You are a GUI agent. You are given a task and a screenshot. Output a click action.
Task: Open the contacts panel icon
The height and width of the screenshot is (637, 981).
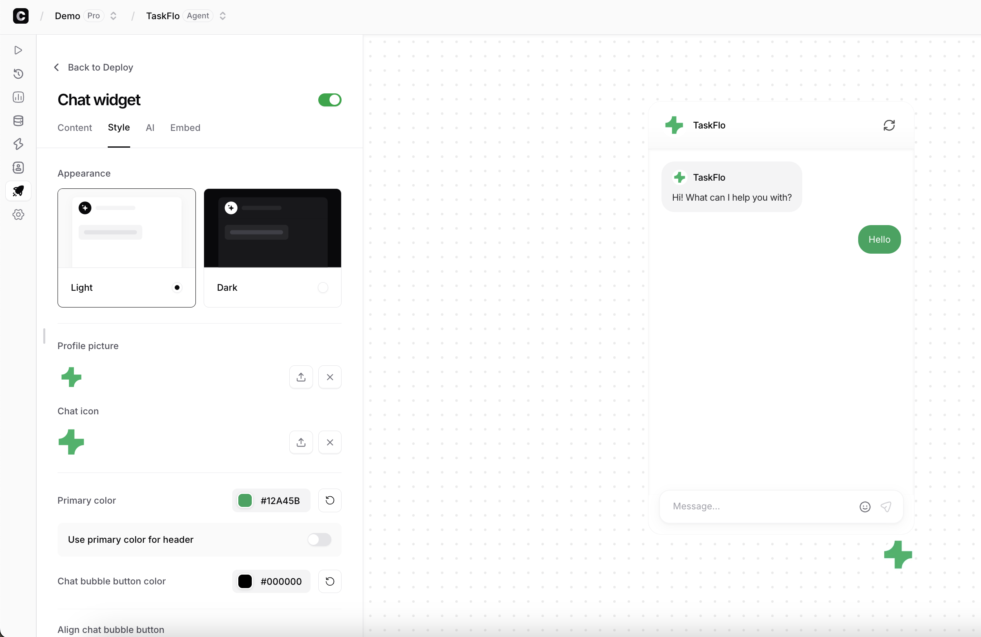pos(18,168)
